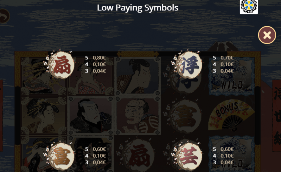Screen dimensions: 281x172
Task: Close the paytable with the X button
Action: coord(267,35)
